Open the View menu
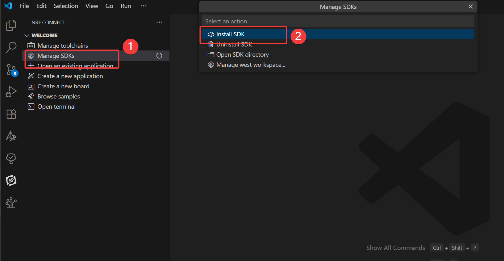 pos(92,6)
